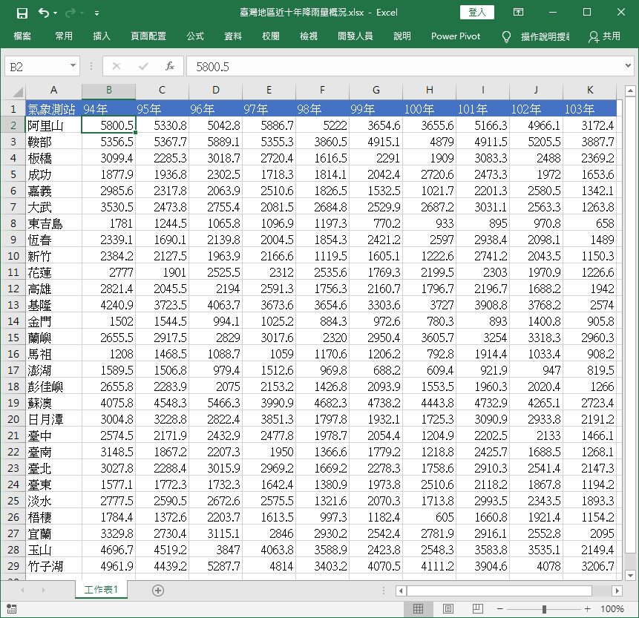The image size is (639, 618).
Task: Switch to the 檢視 ribbon tab
Action: [x=309, y=36]
